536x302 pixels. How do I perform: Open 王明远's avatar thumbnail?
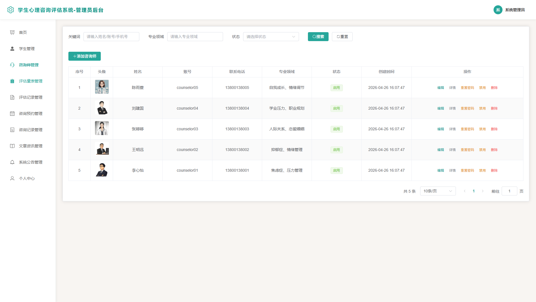click(102, 149)
